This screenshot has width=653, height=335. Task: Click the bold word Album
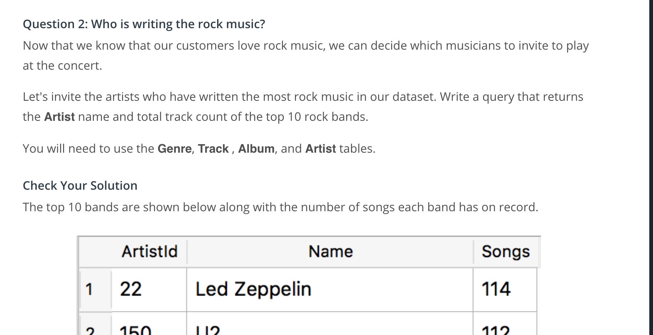(x=256, y=149)
